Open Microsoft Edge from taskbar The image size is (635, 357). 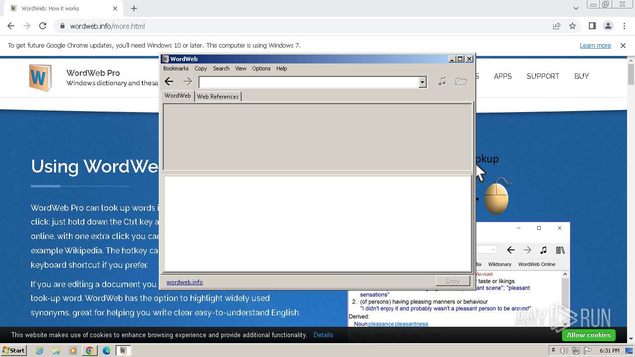107,351
